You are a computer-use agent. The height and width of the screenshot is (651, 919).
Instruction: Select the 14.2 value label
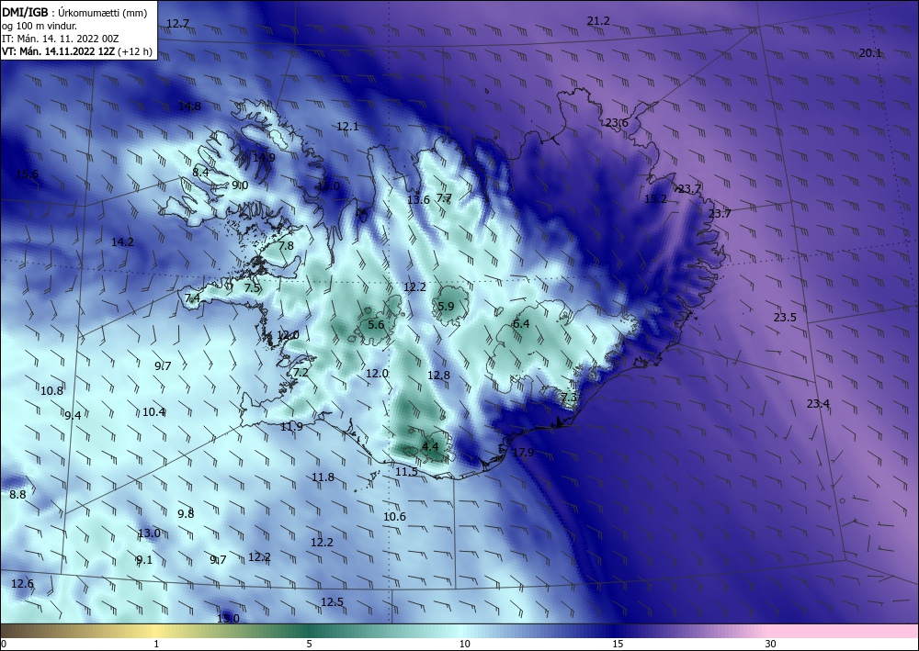(x=122, y=242)
